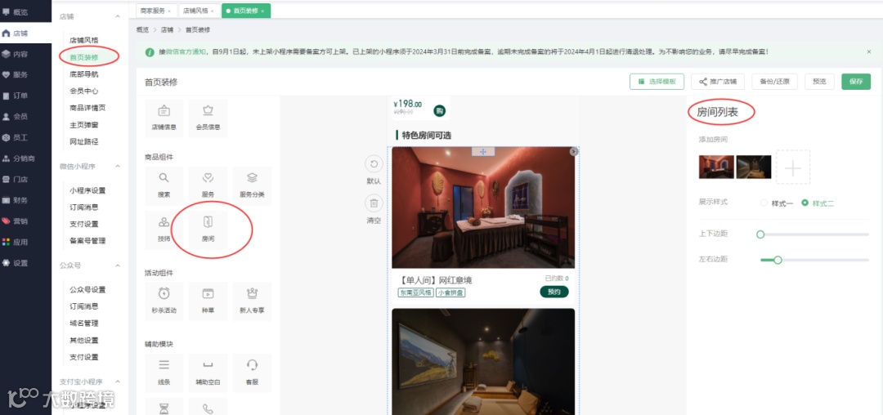Add the 种草 component
This screenshot has width=883, height=415.
tap(208, 301)
